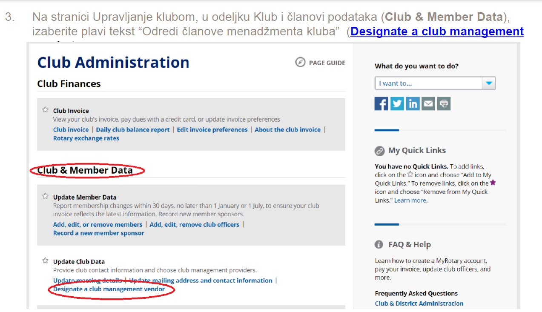This screenshot has height=312, width=542.
Task: Click the email envelope share icon
Action: click(428, 104)
